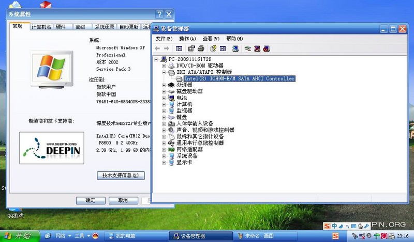Click the DEEPIN logo image in 系统属性

coord(52,148)
